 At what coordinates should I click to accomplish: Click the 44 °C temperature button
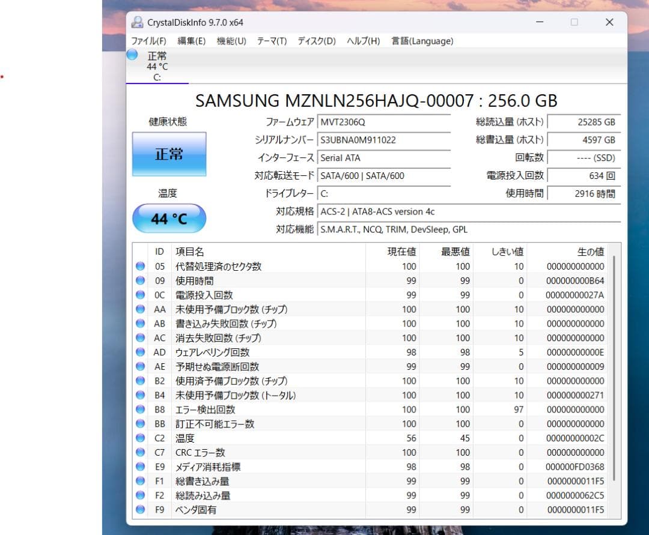click(x=169, y=220)
